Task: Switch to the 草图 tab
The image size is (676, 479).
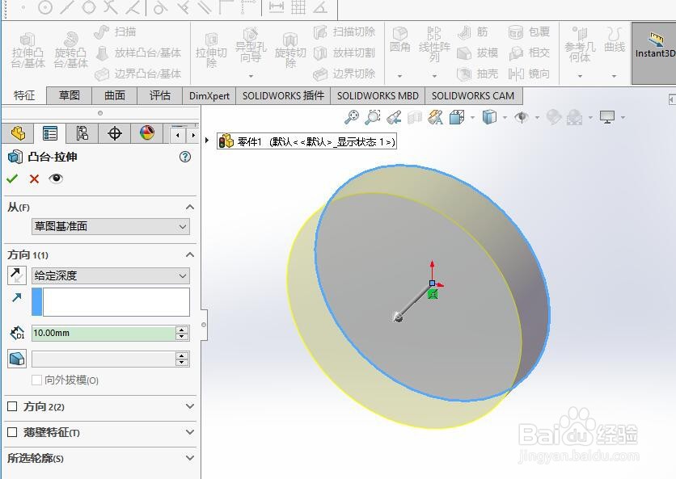Action: click(70, 95)
